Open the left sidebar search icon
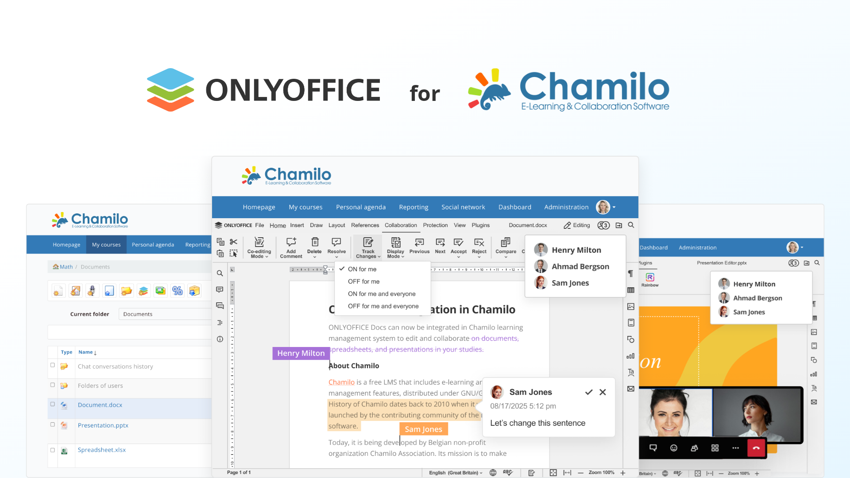Image resolution: width=850 pixels, height=478 pixels. (x=220, y=274)
